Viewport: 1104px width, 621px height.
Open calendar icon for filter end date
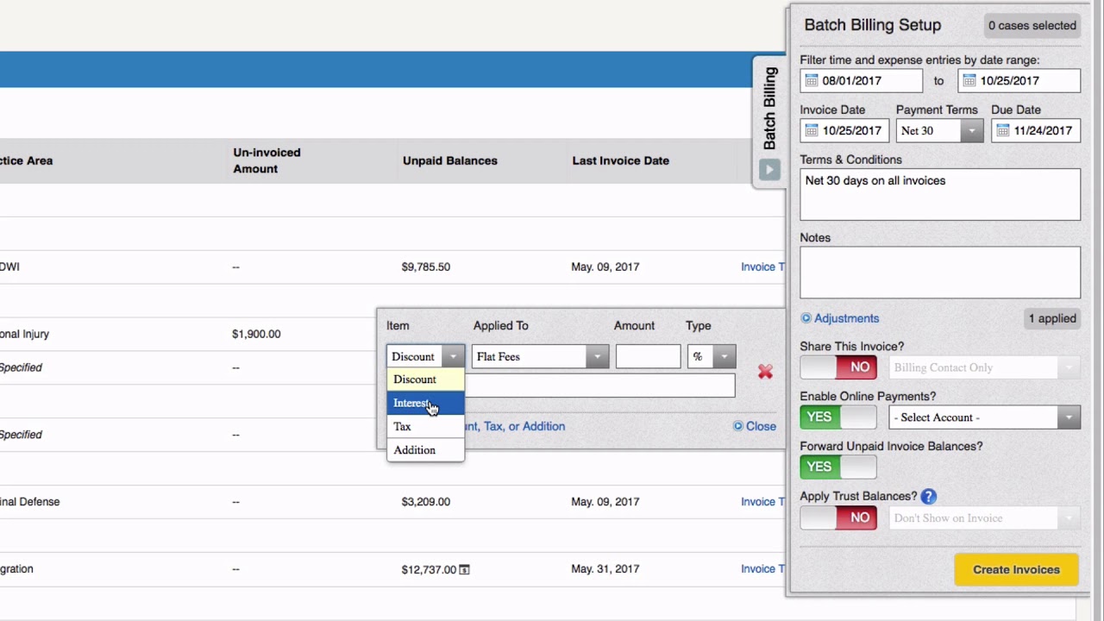969,81
